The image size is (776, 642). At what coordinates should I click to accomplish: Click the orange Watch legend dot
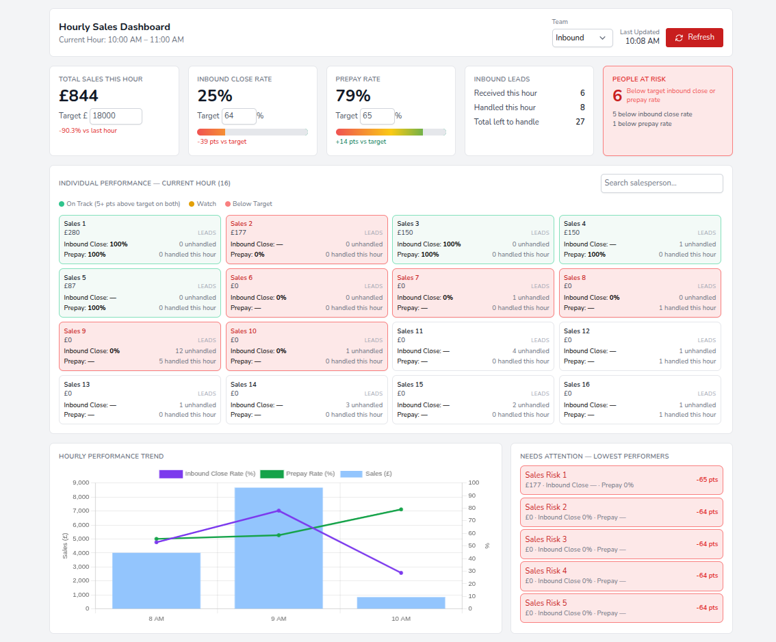192,204
